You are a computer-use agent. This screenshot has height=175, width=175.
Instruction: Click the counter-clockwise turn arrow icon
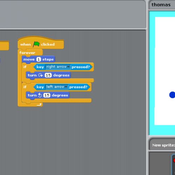(x=40, y=95)
